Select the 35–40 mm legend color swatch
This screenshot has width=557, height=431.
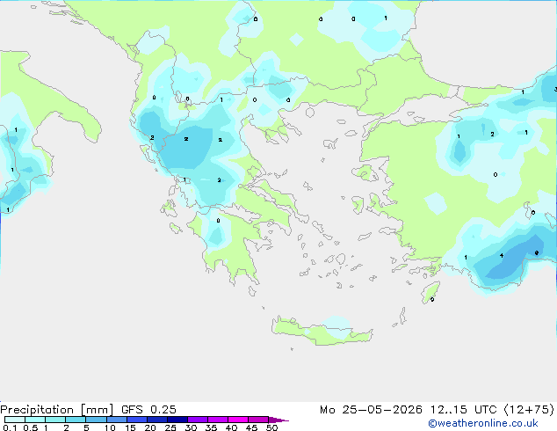click(x=218, y=420)
